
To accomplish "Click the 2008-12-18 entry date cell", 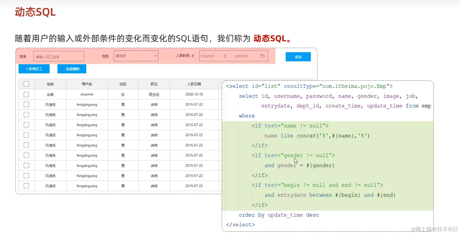I will click(194, 94).
